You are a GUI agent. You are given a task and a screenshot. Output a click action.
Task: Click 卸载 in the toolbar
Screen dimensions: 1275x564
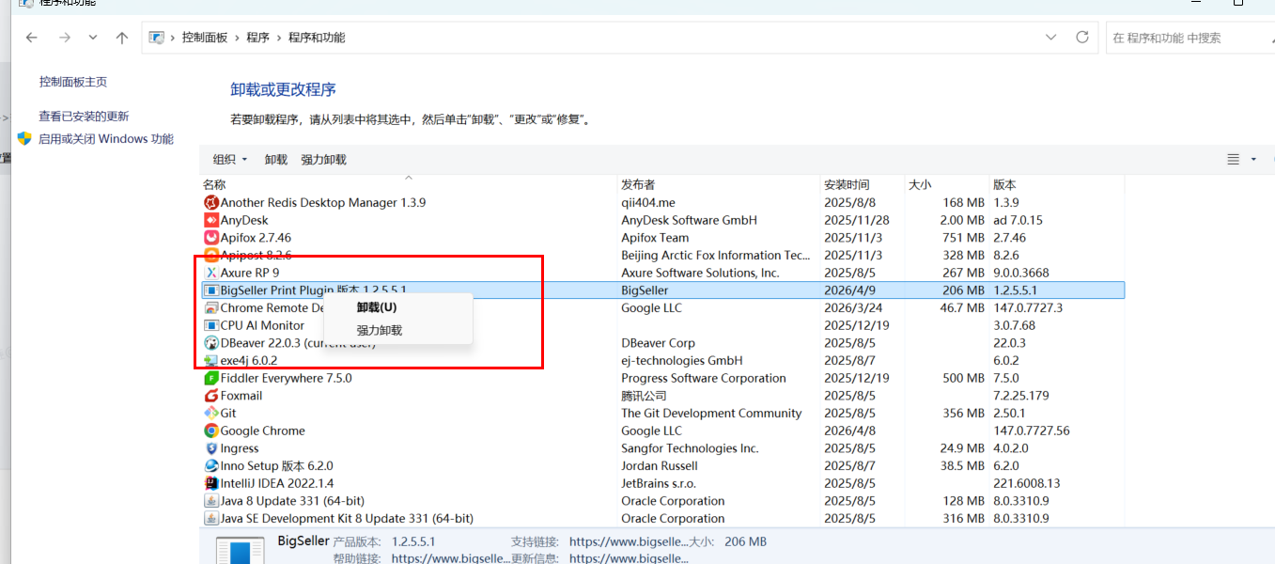(276, 160)
